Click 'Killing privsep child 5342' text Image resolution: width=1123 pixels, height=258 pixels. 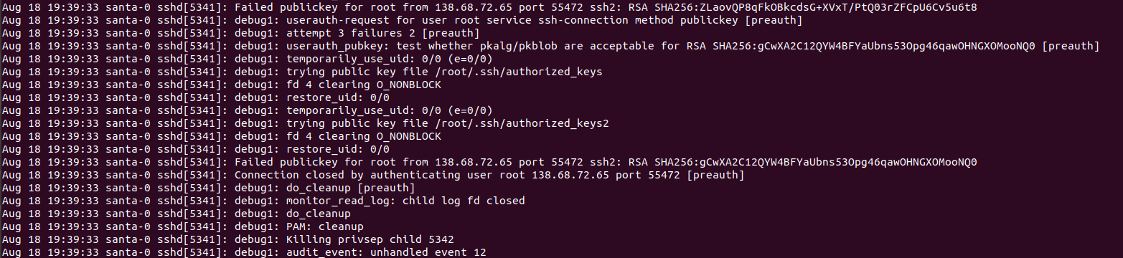[x=370, y=239]
